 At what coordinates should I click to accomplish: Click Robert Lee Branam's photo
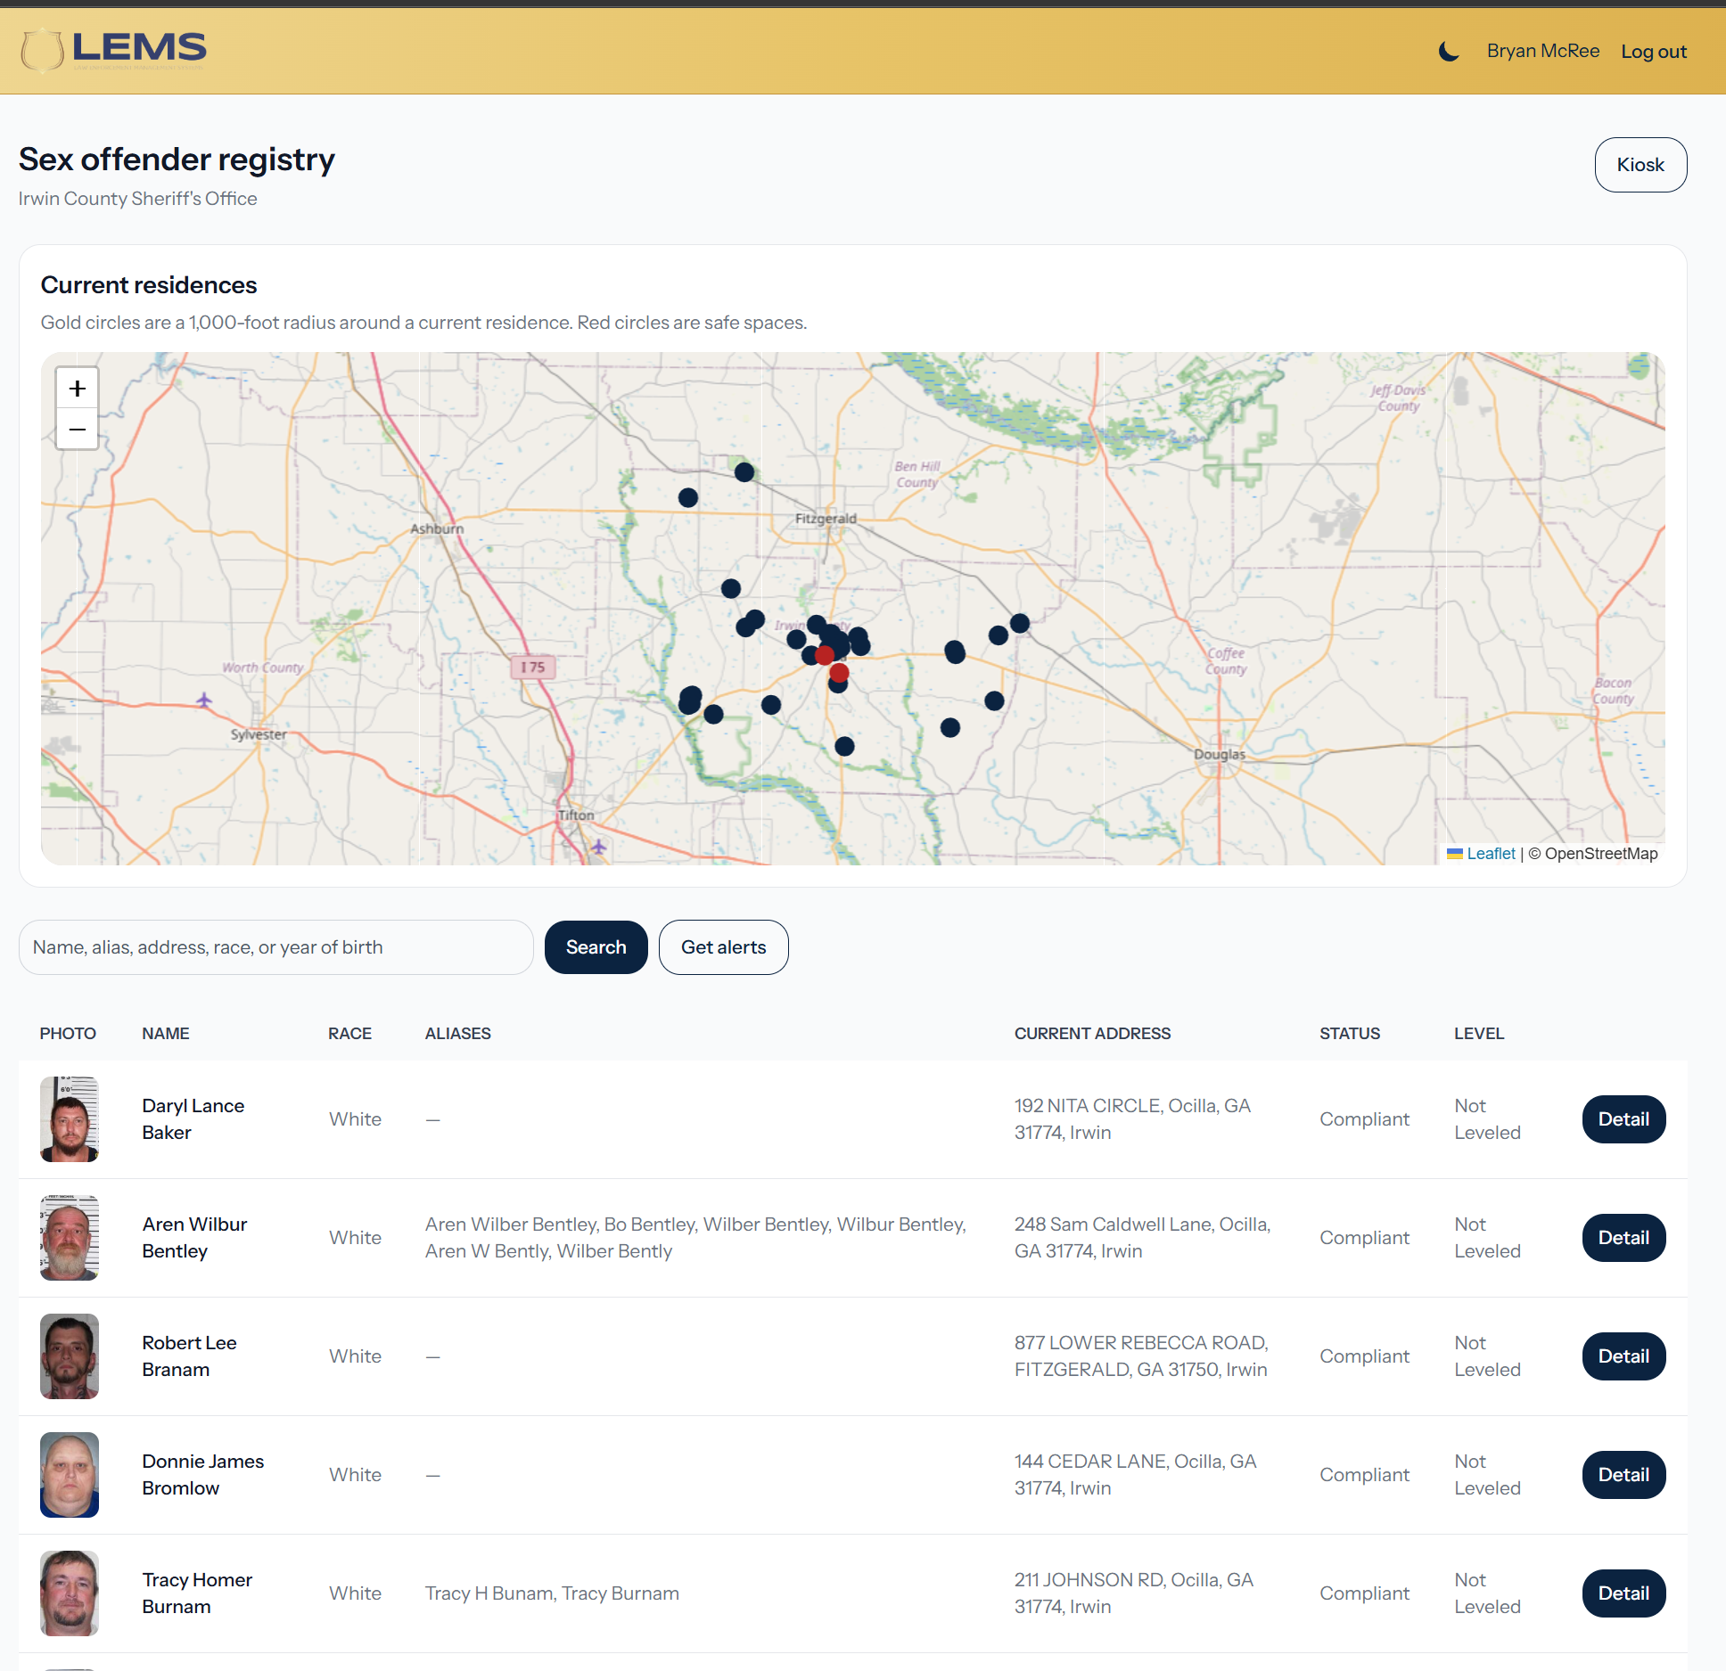pos(70,1356)
